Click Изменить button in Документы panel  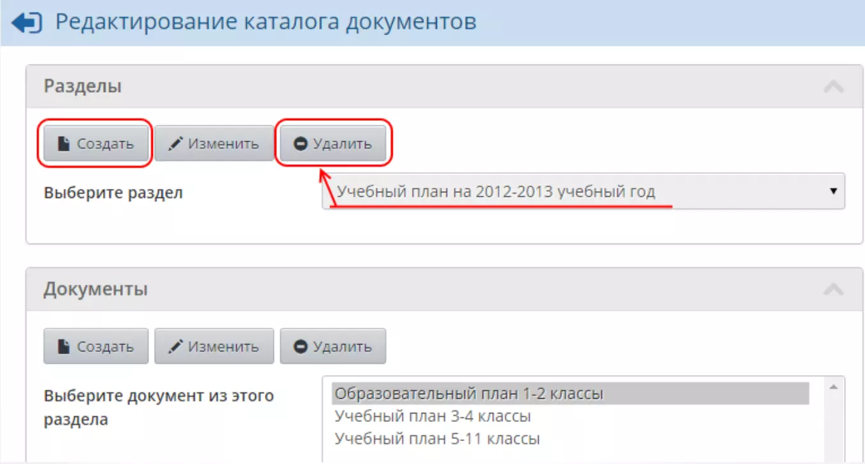pyautogui.click(x=214, y=346)
